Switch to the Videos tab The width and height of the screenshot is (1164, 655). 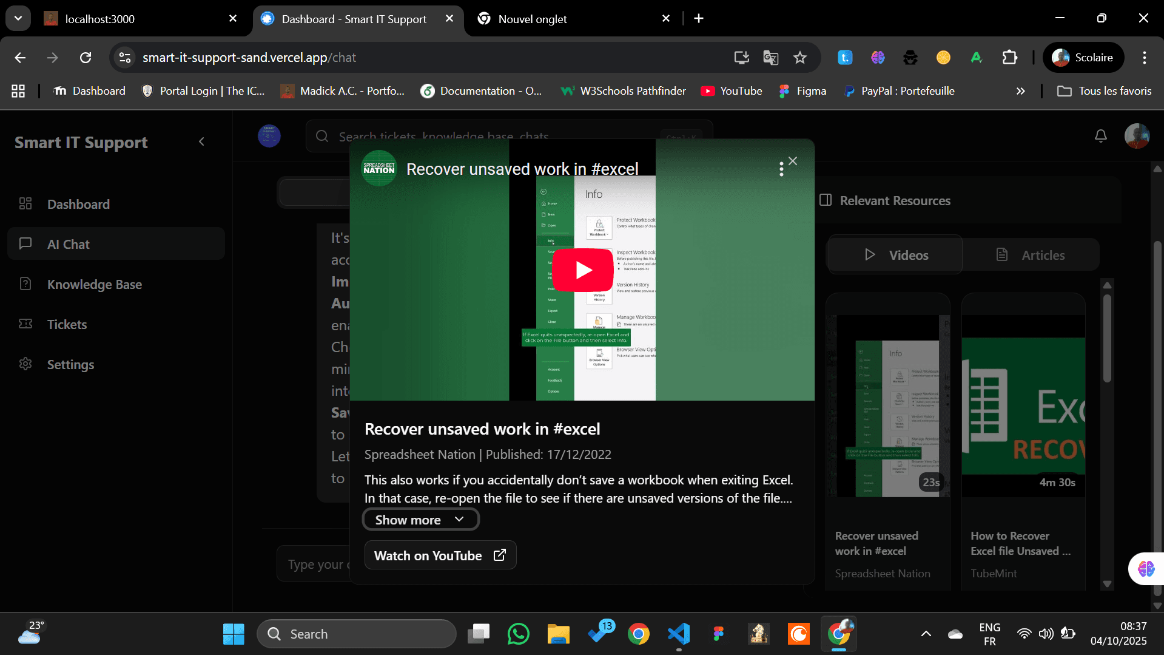coord(895,255)
